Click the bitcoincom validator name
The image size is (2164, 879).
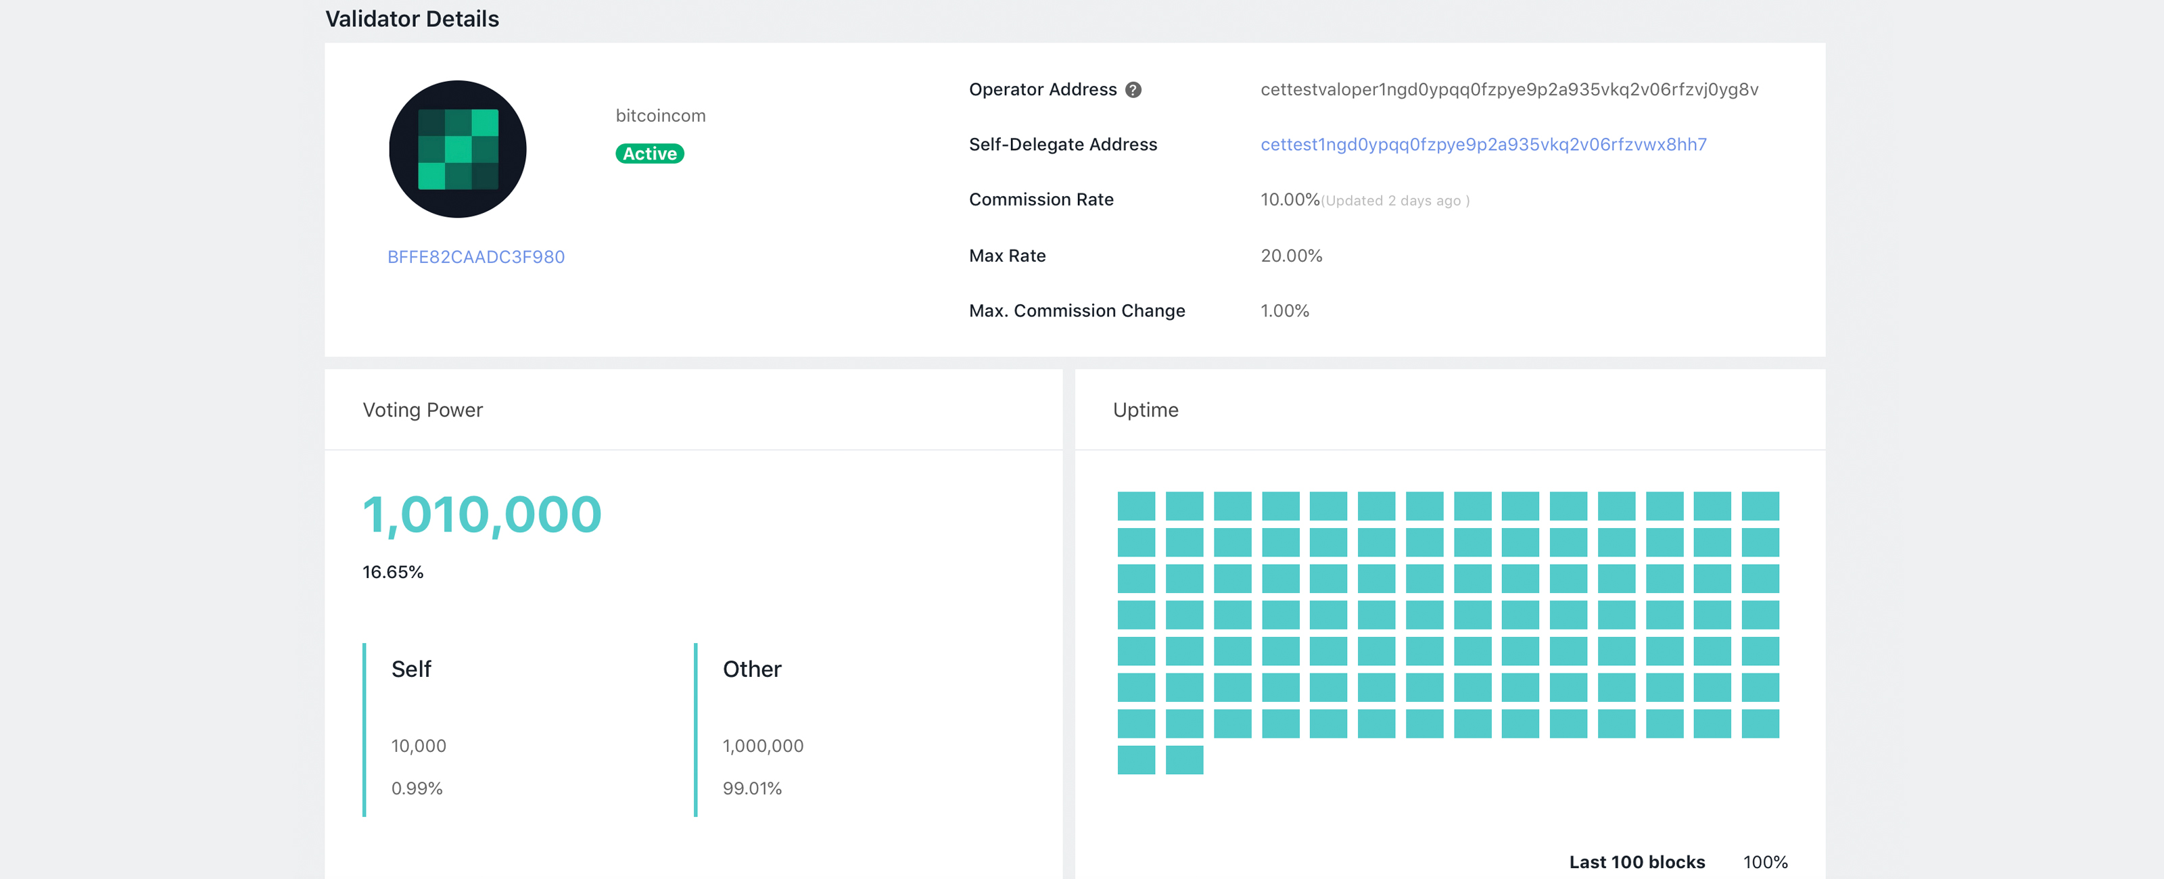tap(660, 116)
